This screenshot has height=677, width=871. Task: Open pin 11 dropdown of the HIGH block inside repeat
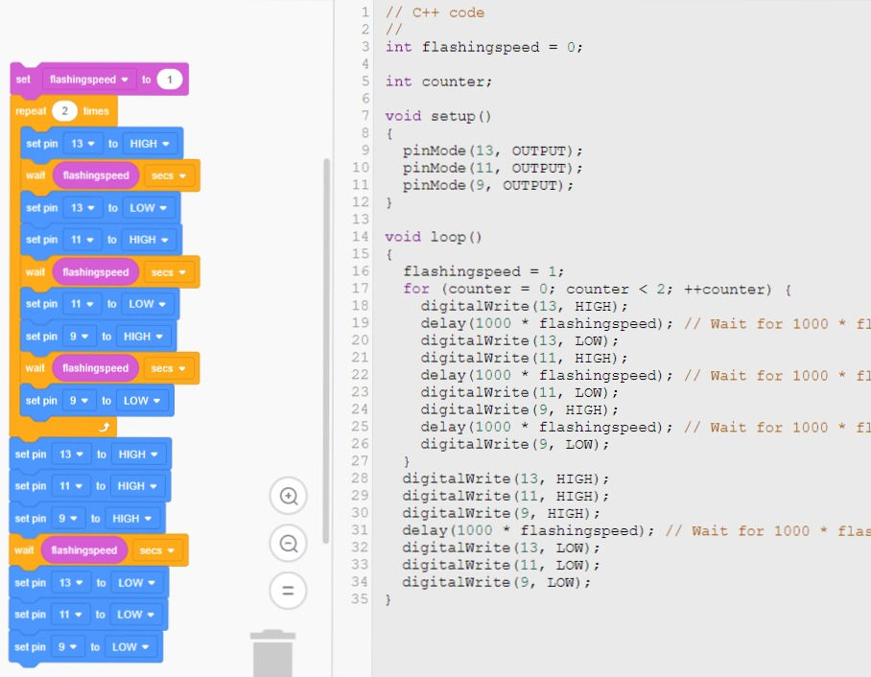coord(82,240)
